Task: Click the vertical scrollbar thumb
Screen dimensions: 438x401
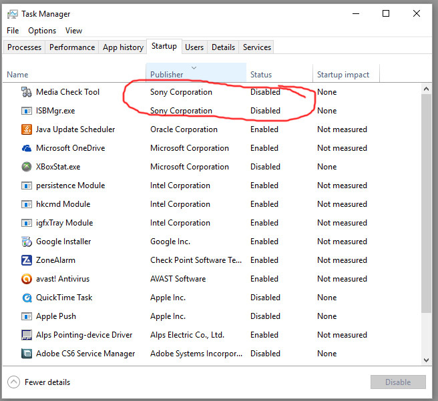Action: [x=426, y=204]
